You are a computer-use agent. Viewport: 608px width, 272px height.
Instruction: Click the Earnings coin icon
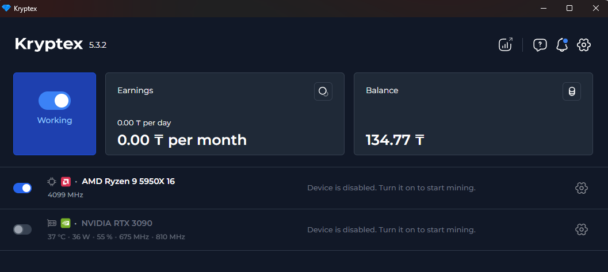click(x=323, y=91)
